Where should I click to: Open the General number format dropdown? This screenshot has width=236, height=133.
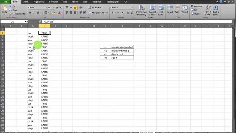pyautogui.click(x=133, y=7)
